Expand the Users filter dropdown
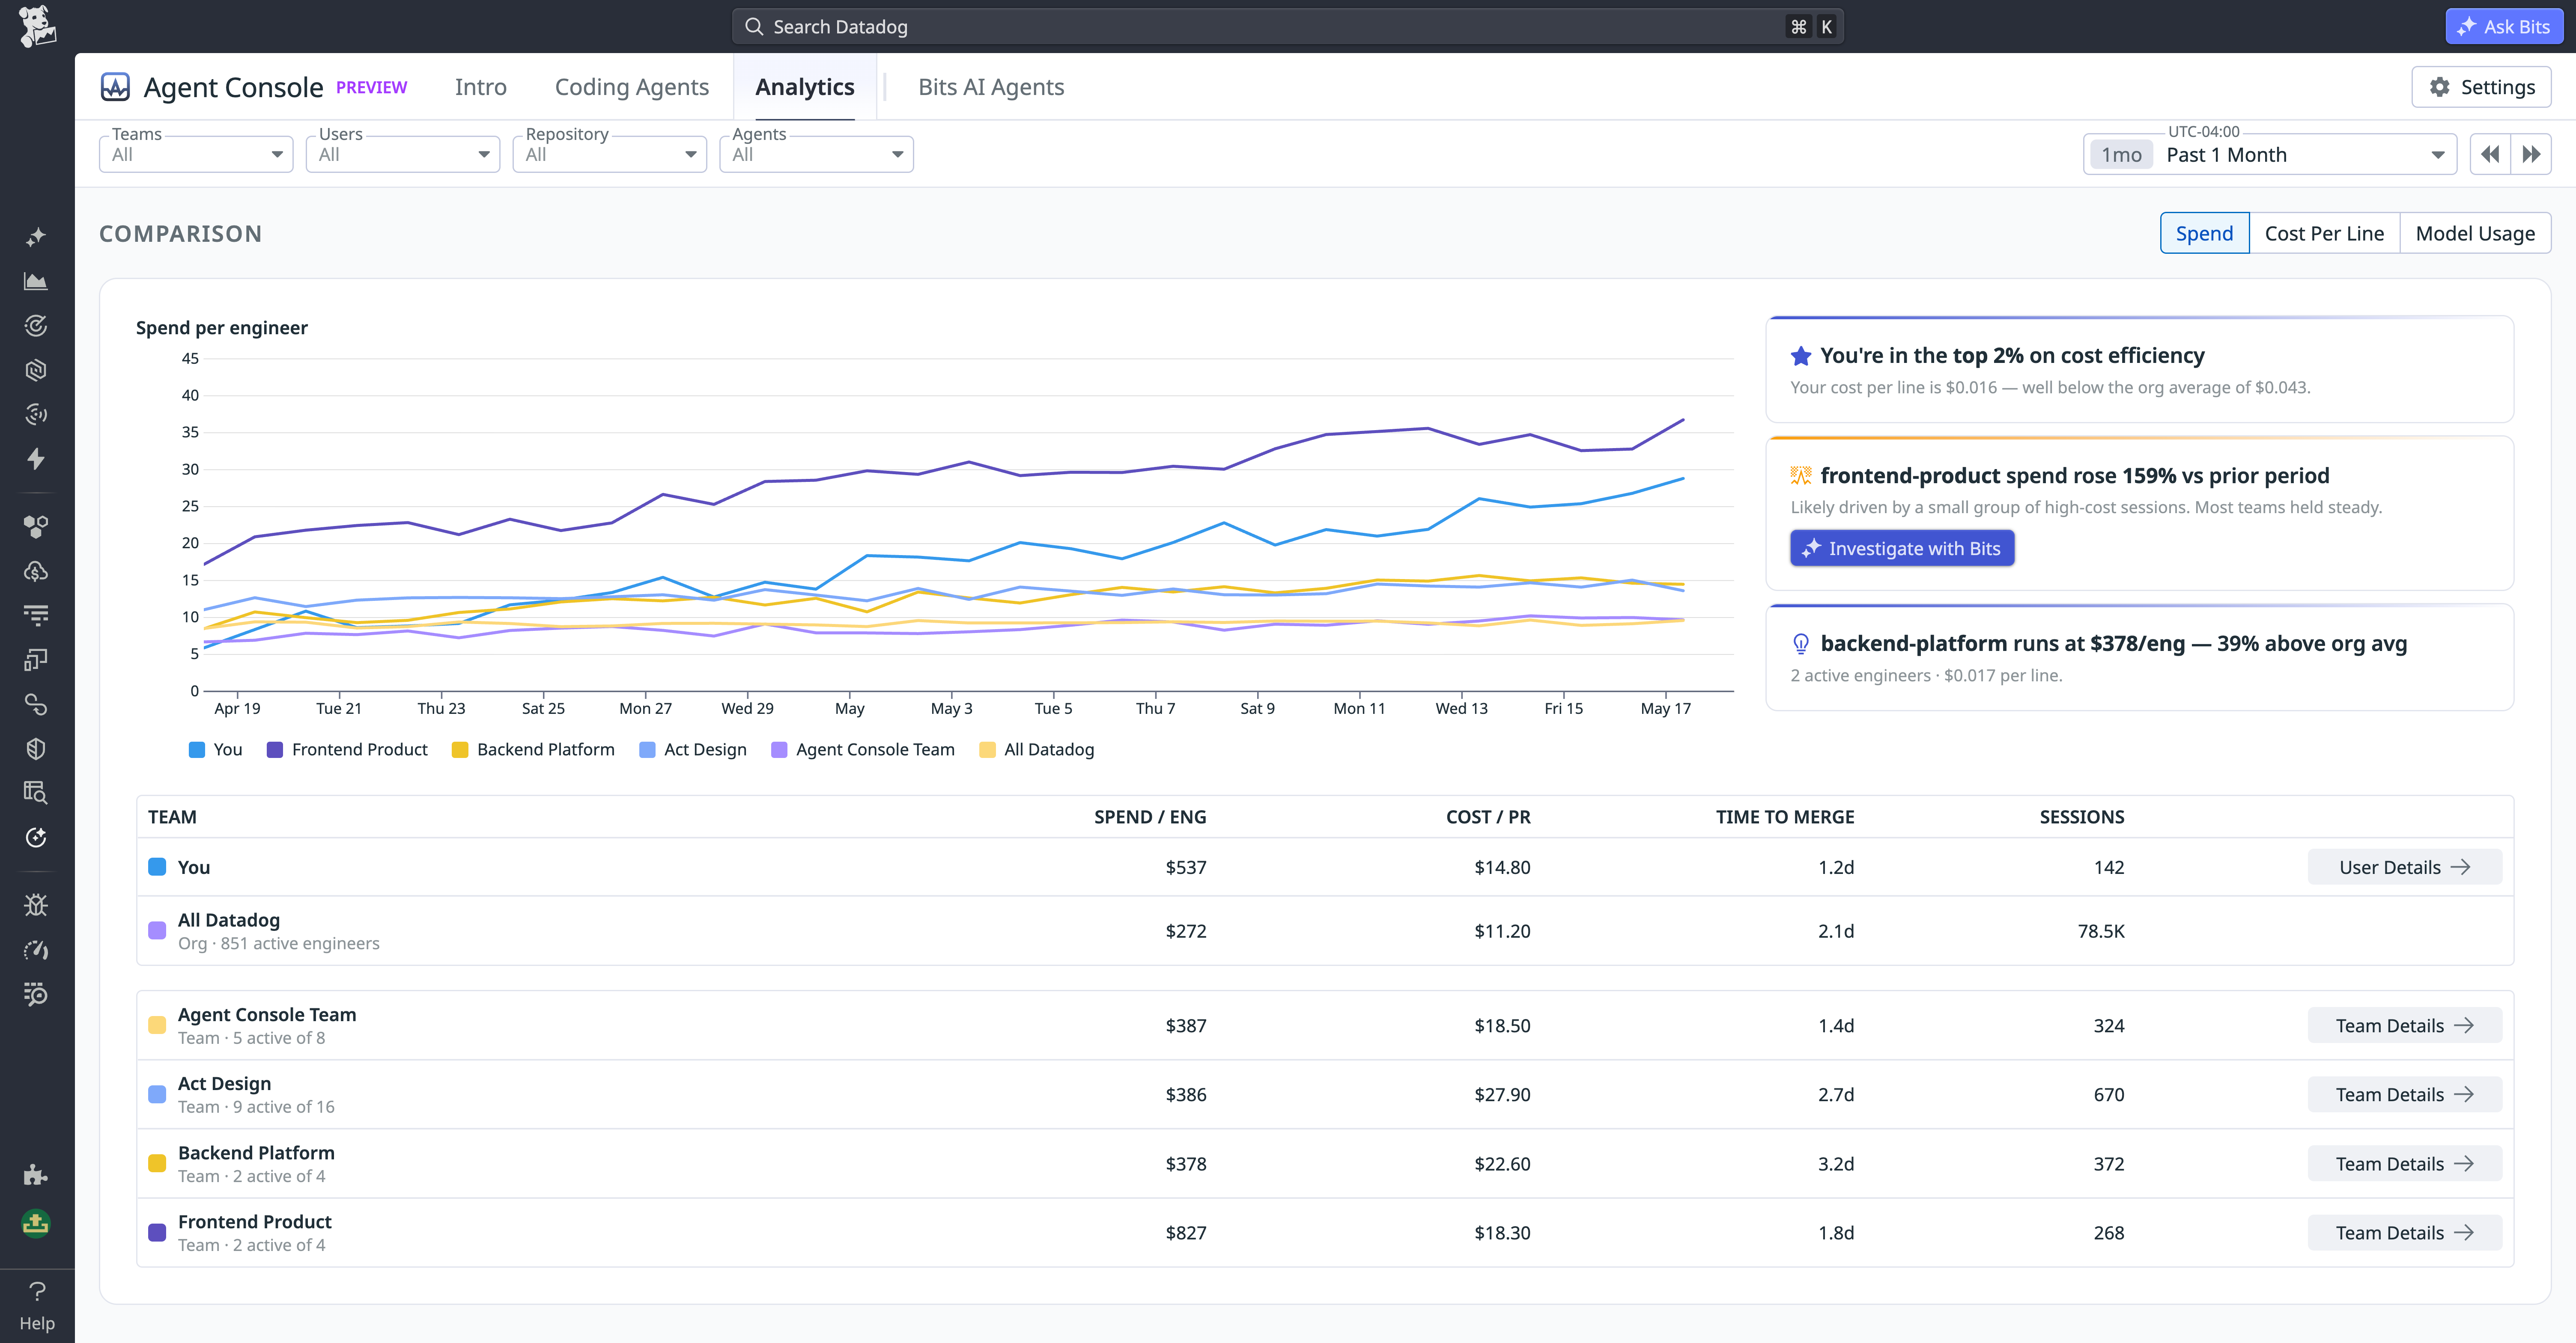This screenshot has width=2576, height=1343. tap(403, 154)
